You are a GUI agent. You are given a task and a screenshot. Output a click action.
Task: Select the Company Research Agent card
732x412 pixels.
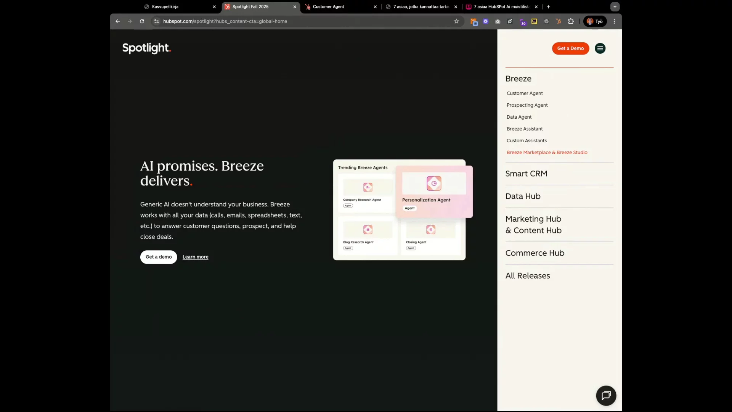tap(367, 193)
